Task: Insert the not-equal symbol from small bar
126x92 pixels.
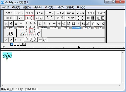Action: (x=54, y=24)
